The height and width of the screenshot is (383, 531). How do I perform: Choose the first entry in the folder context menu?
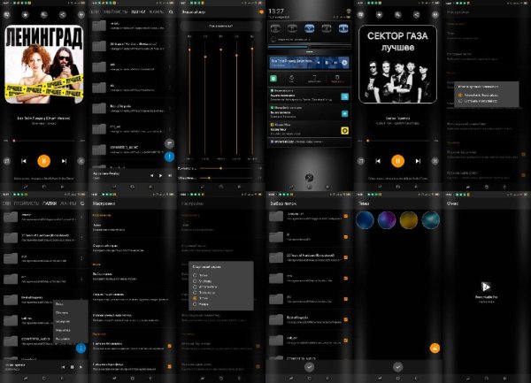70,303
